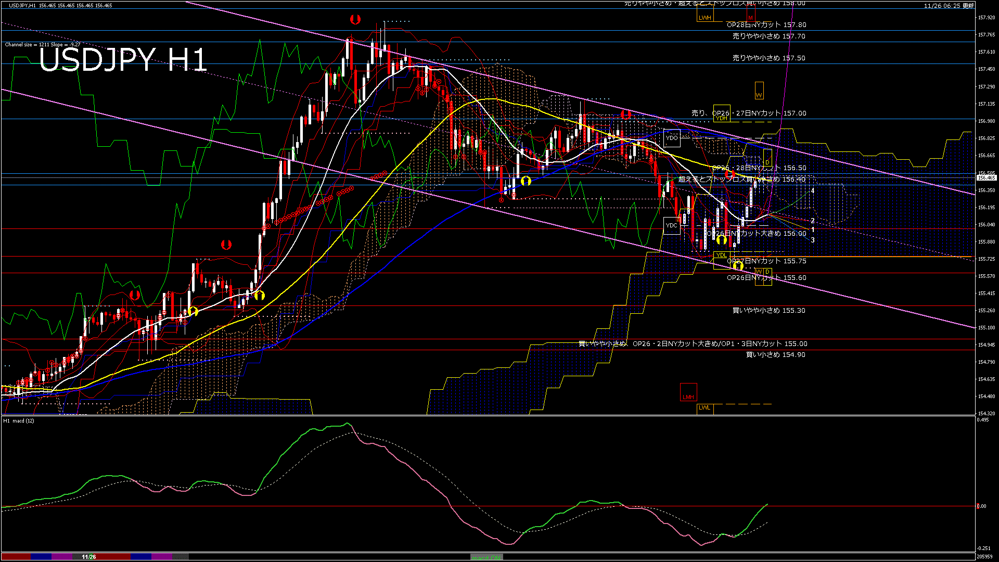Screen dimensions: 999x562
Task: Click the orange LWL last-week-low marker box
Action: (x=705, y=408)
